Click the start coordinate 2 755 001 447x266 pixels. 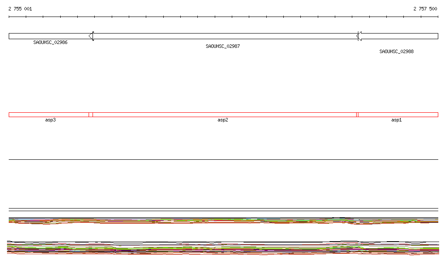[20, 9]
